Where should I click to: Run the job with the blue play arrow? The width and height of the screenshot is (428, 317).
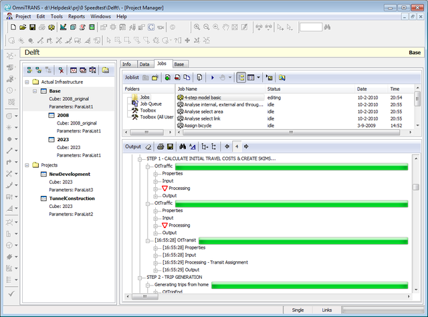click(213, 78)
